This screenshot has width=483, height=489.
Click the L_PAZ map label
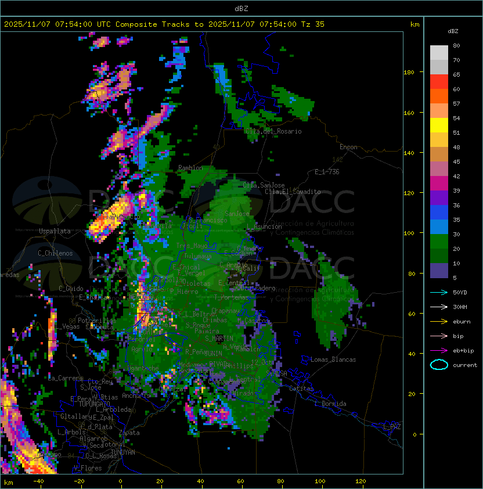[x=392, y=427]
